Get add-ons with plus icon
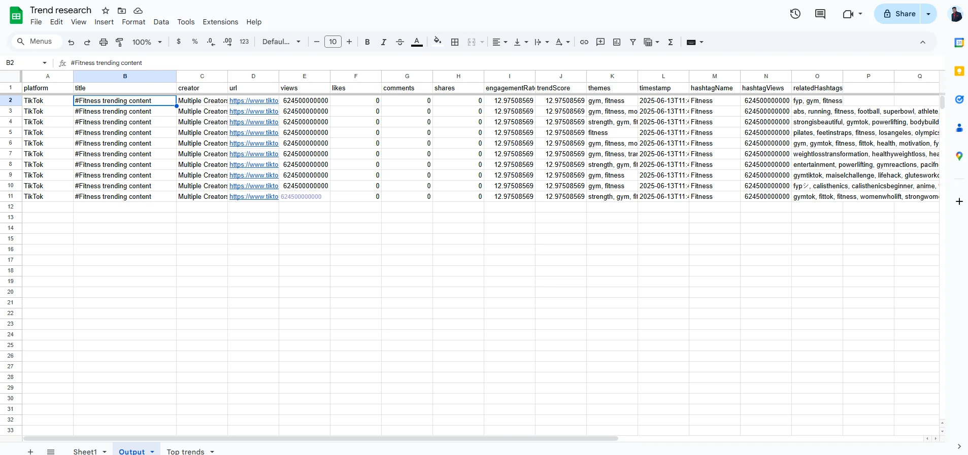This screenshot has height=455, width=968. 959,201
